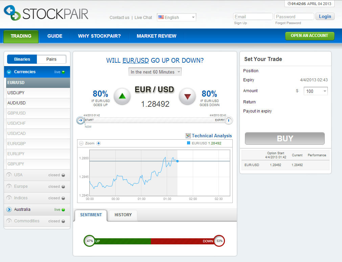
Task: Click the 53% DOWN sentiment circle
Action: [219, 241]
